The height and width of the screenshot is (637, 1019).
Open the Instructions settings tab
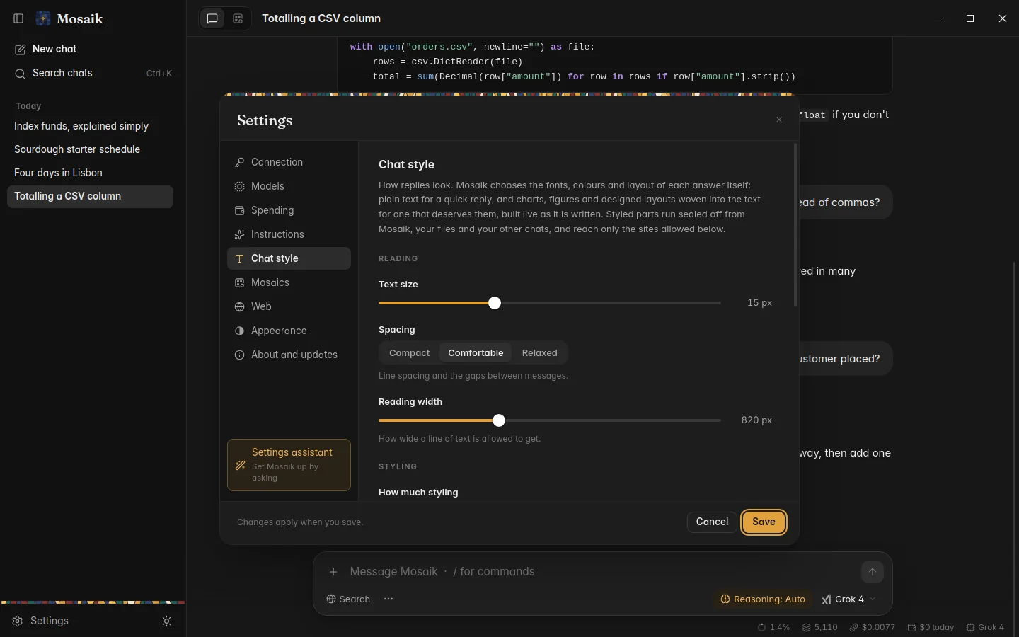click(289, 234)
